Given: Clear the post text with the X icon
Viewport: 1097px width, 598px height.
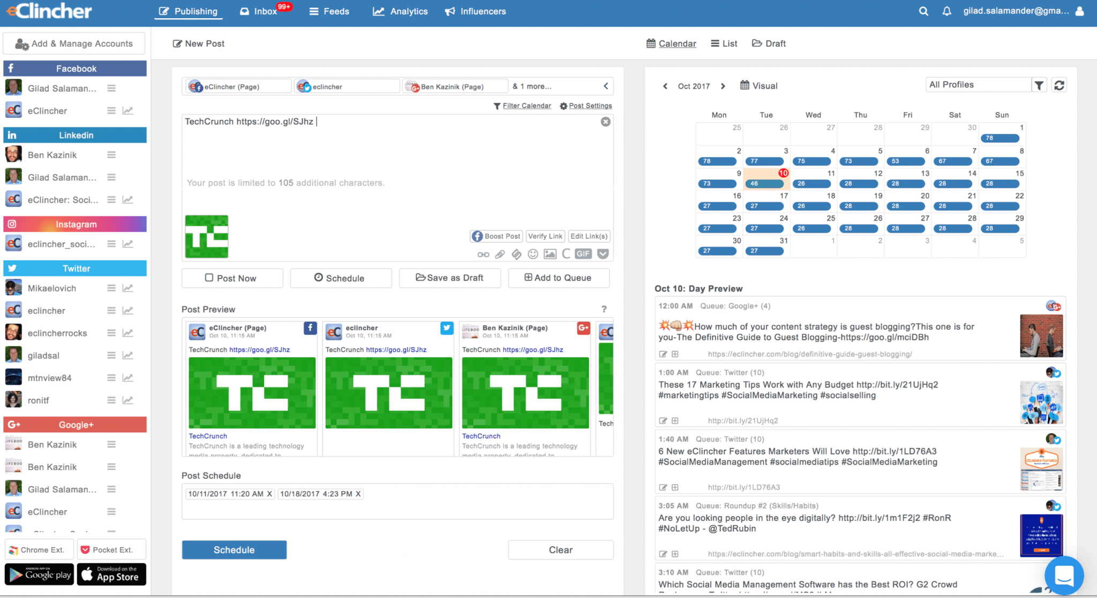Looking at the screenshot, I should point(605,122).
